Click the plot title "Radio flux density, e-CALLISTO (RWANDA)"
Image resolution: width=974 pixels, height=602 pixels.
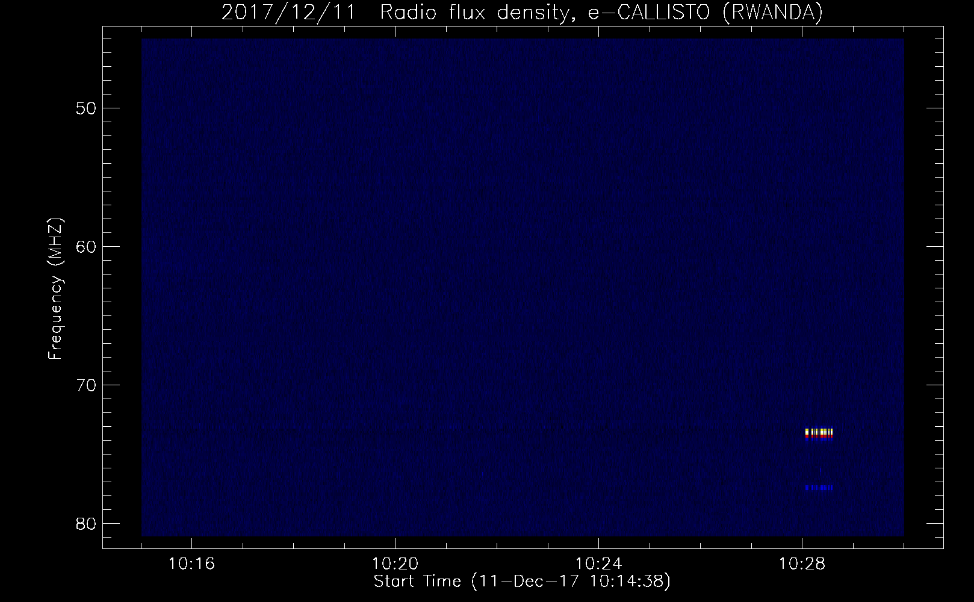tap(601, 13)
